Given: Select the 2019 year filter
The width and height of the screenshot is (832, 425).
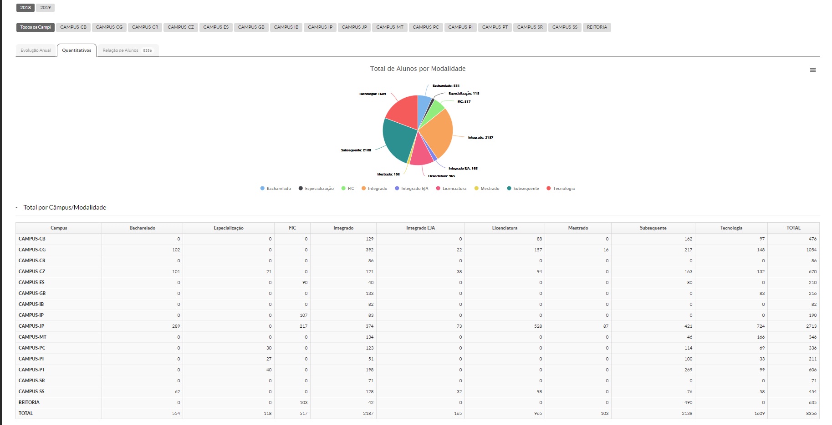Looking at the screenshot, I should pyautogui.click(x=46, y=8).
